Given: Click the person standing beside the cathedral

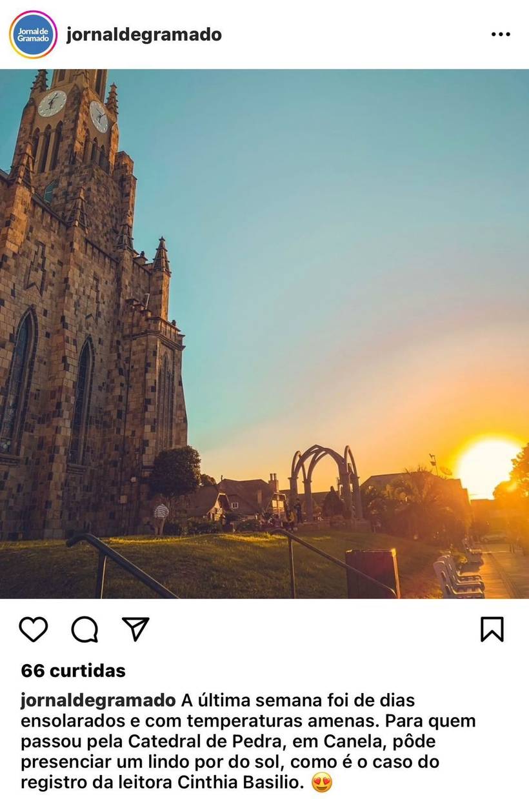Looking at the screenshot, I should pyautogui.click(x=161, y=518).
